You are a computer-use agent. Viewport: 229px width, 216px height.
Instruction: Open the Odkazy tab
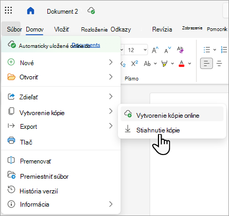pyautogui.click(x=121, y=29)
